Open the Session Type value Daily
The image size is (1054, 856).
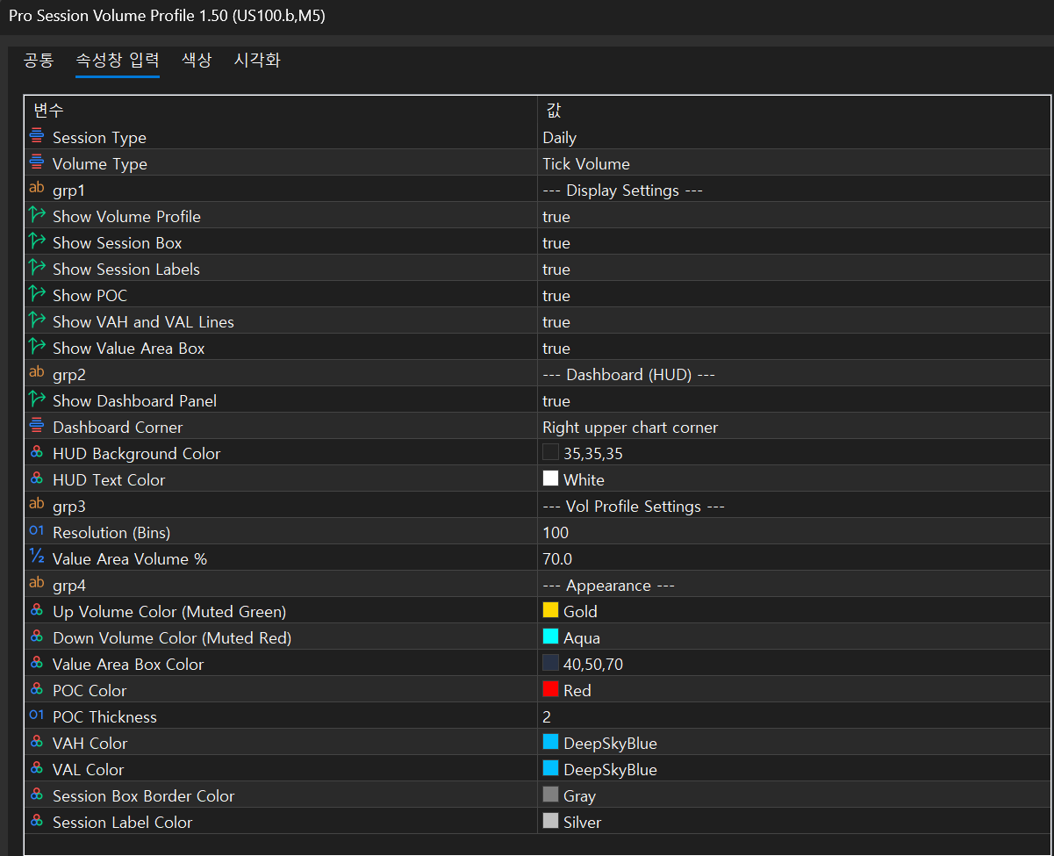pyautogui.click(x=560, y=138)
